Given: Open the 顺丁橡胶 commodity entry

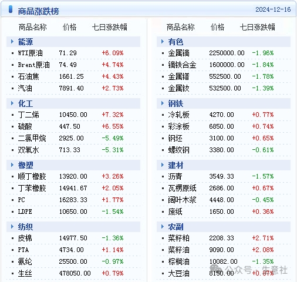Looking at the screenshot, I should coord(32,176).
